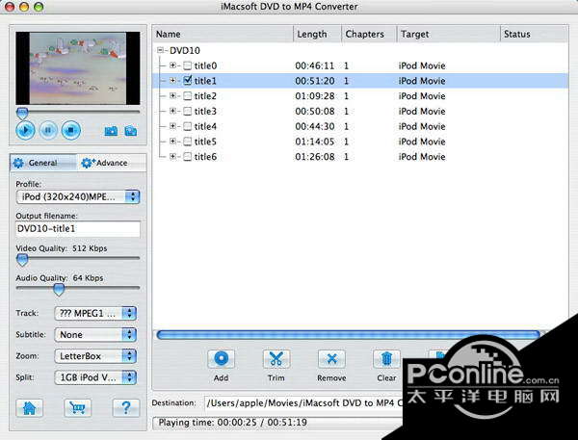The image size is (578, 440).
Task: Open the Split dropdown
Action: [95, 377]
